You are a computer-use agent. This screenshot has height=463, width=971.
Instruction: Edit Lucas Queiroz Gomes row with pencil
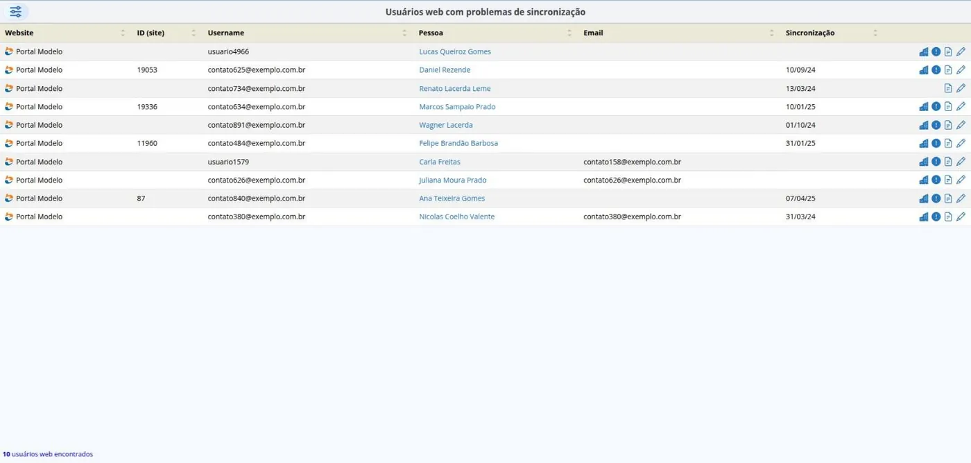click(x=961, y=51)
